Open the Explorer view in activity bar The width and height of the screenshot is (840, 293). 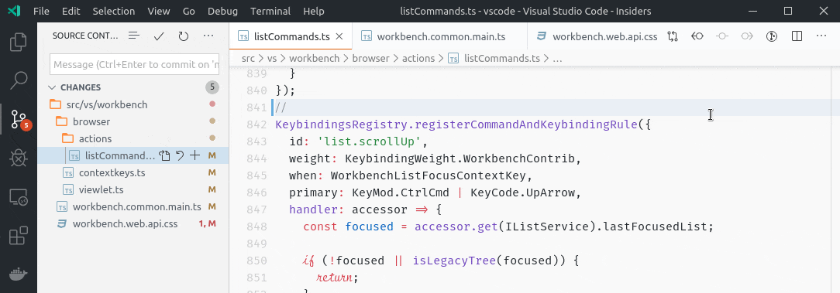[x=19, y=43]
